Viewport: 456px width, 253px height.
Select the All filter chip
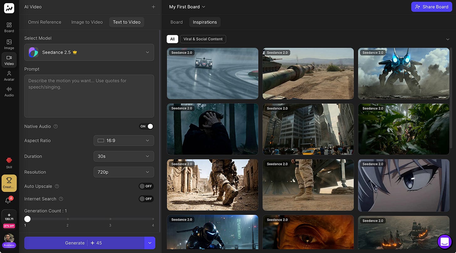(x=173, y=39)
